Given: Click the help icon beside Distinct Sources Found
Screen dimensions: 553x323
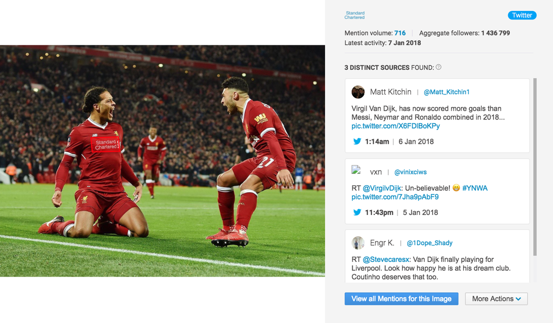Looking at the screenshot, I should pyautogui.click(x=439, y=67).
